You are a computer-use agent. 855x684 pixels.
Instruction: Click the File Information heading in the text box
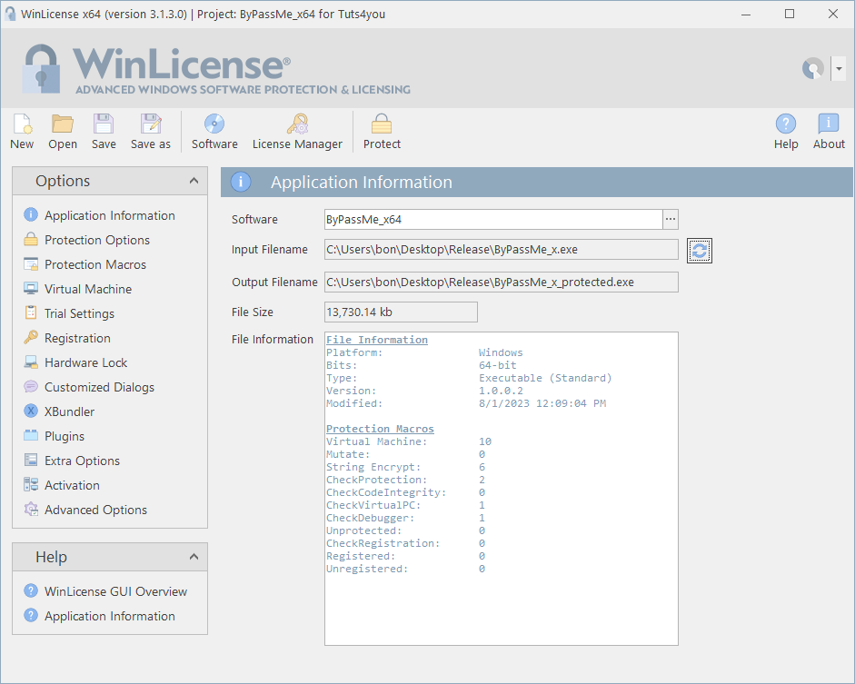tap(377, 340)
